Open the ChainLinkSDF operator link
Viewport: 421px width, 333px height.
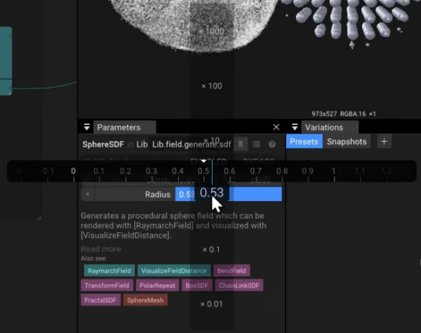239,285
